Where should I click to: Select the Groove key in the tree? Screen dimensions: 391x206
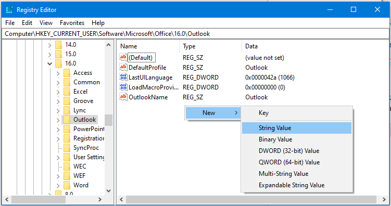[83, 101]
